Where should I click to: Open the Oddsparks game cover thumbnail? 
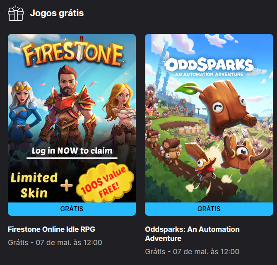209,118
